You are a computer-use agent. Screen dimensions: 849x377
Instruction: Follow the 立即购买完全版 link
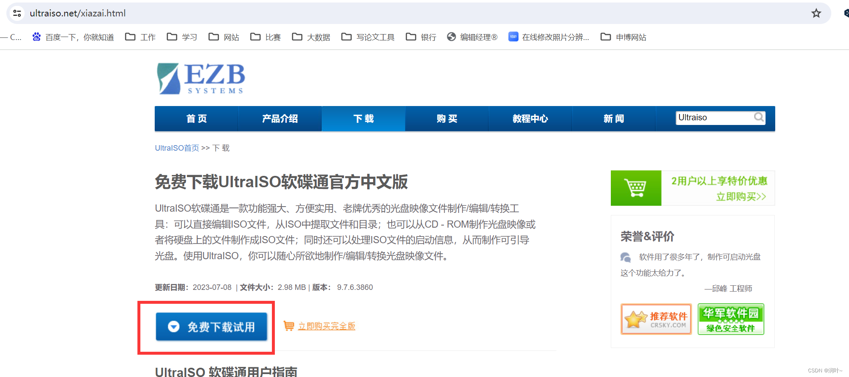pyautogui.click(x=327, y=326)
